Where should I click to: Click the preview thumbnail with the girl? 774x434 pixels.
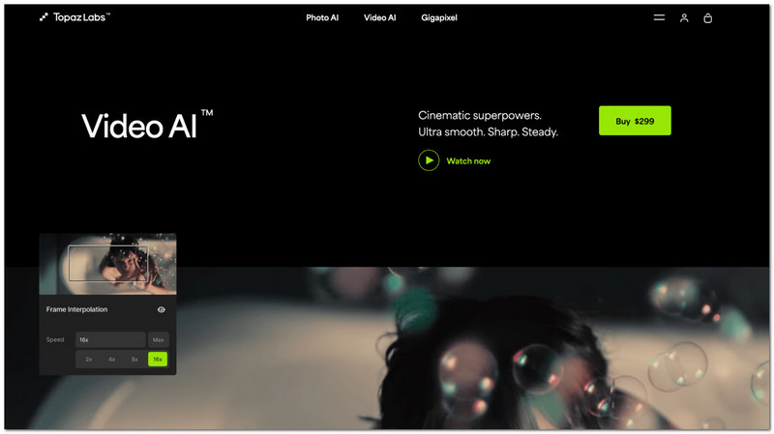107,264
